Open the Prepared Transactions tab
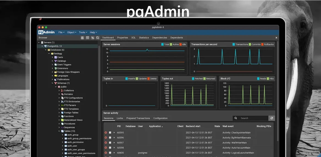This screenshot has width=321, height=157. pos(138,118)
